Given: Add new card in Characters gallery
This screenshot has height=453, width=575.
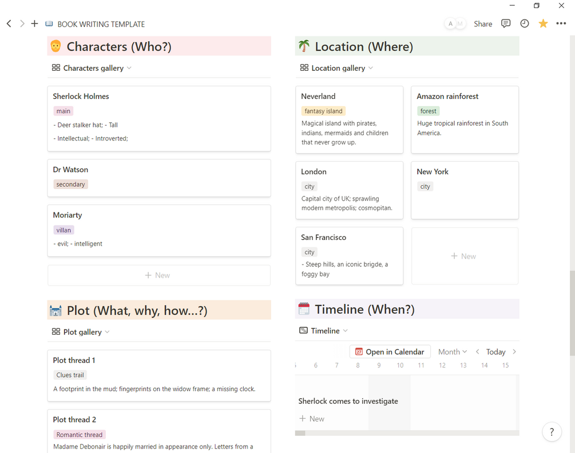Looking at the screenshot, I should pyautogui.click(x=158, y=275).
